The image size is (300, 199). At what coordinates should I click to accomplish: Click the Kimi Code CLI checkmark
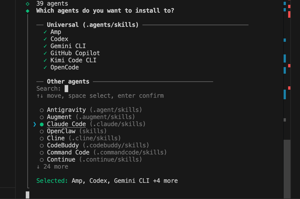pos(45,60)
